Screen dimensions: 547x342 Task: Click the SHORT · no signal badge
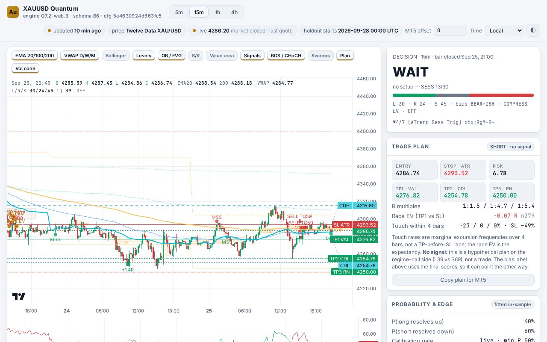(x=510, y=147)
